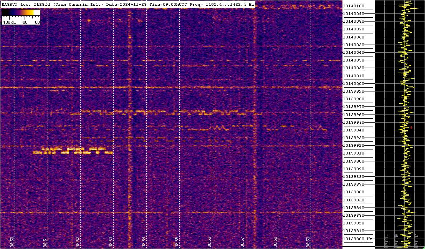Click frequency label 10139920
Screen dimensions: 425x249
(354, 146)
